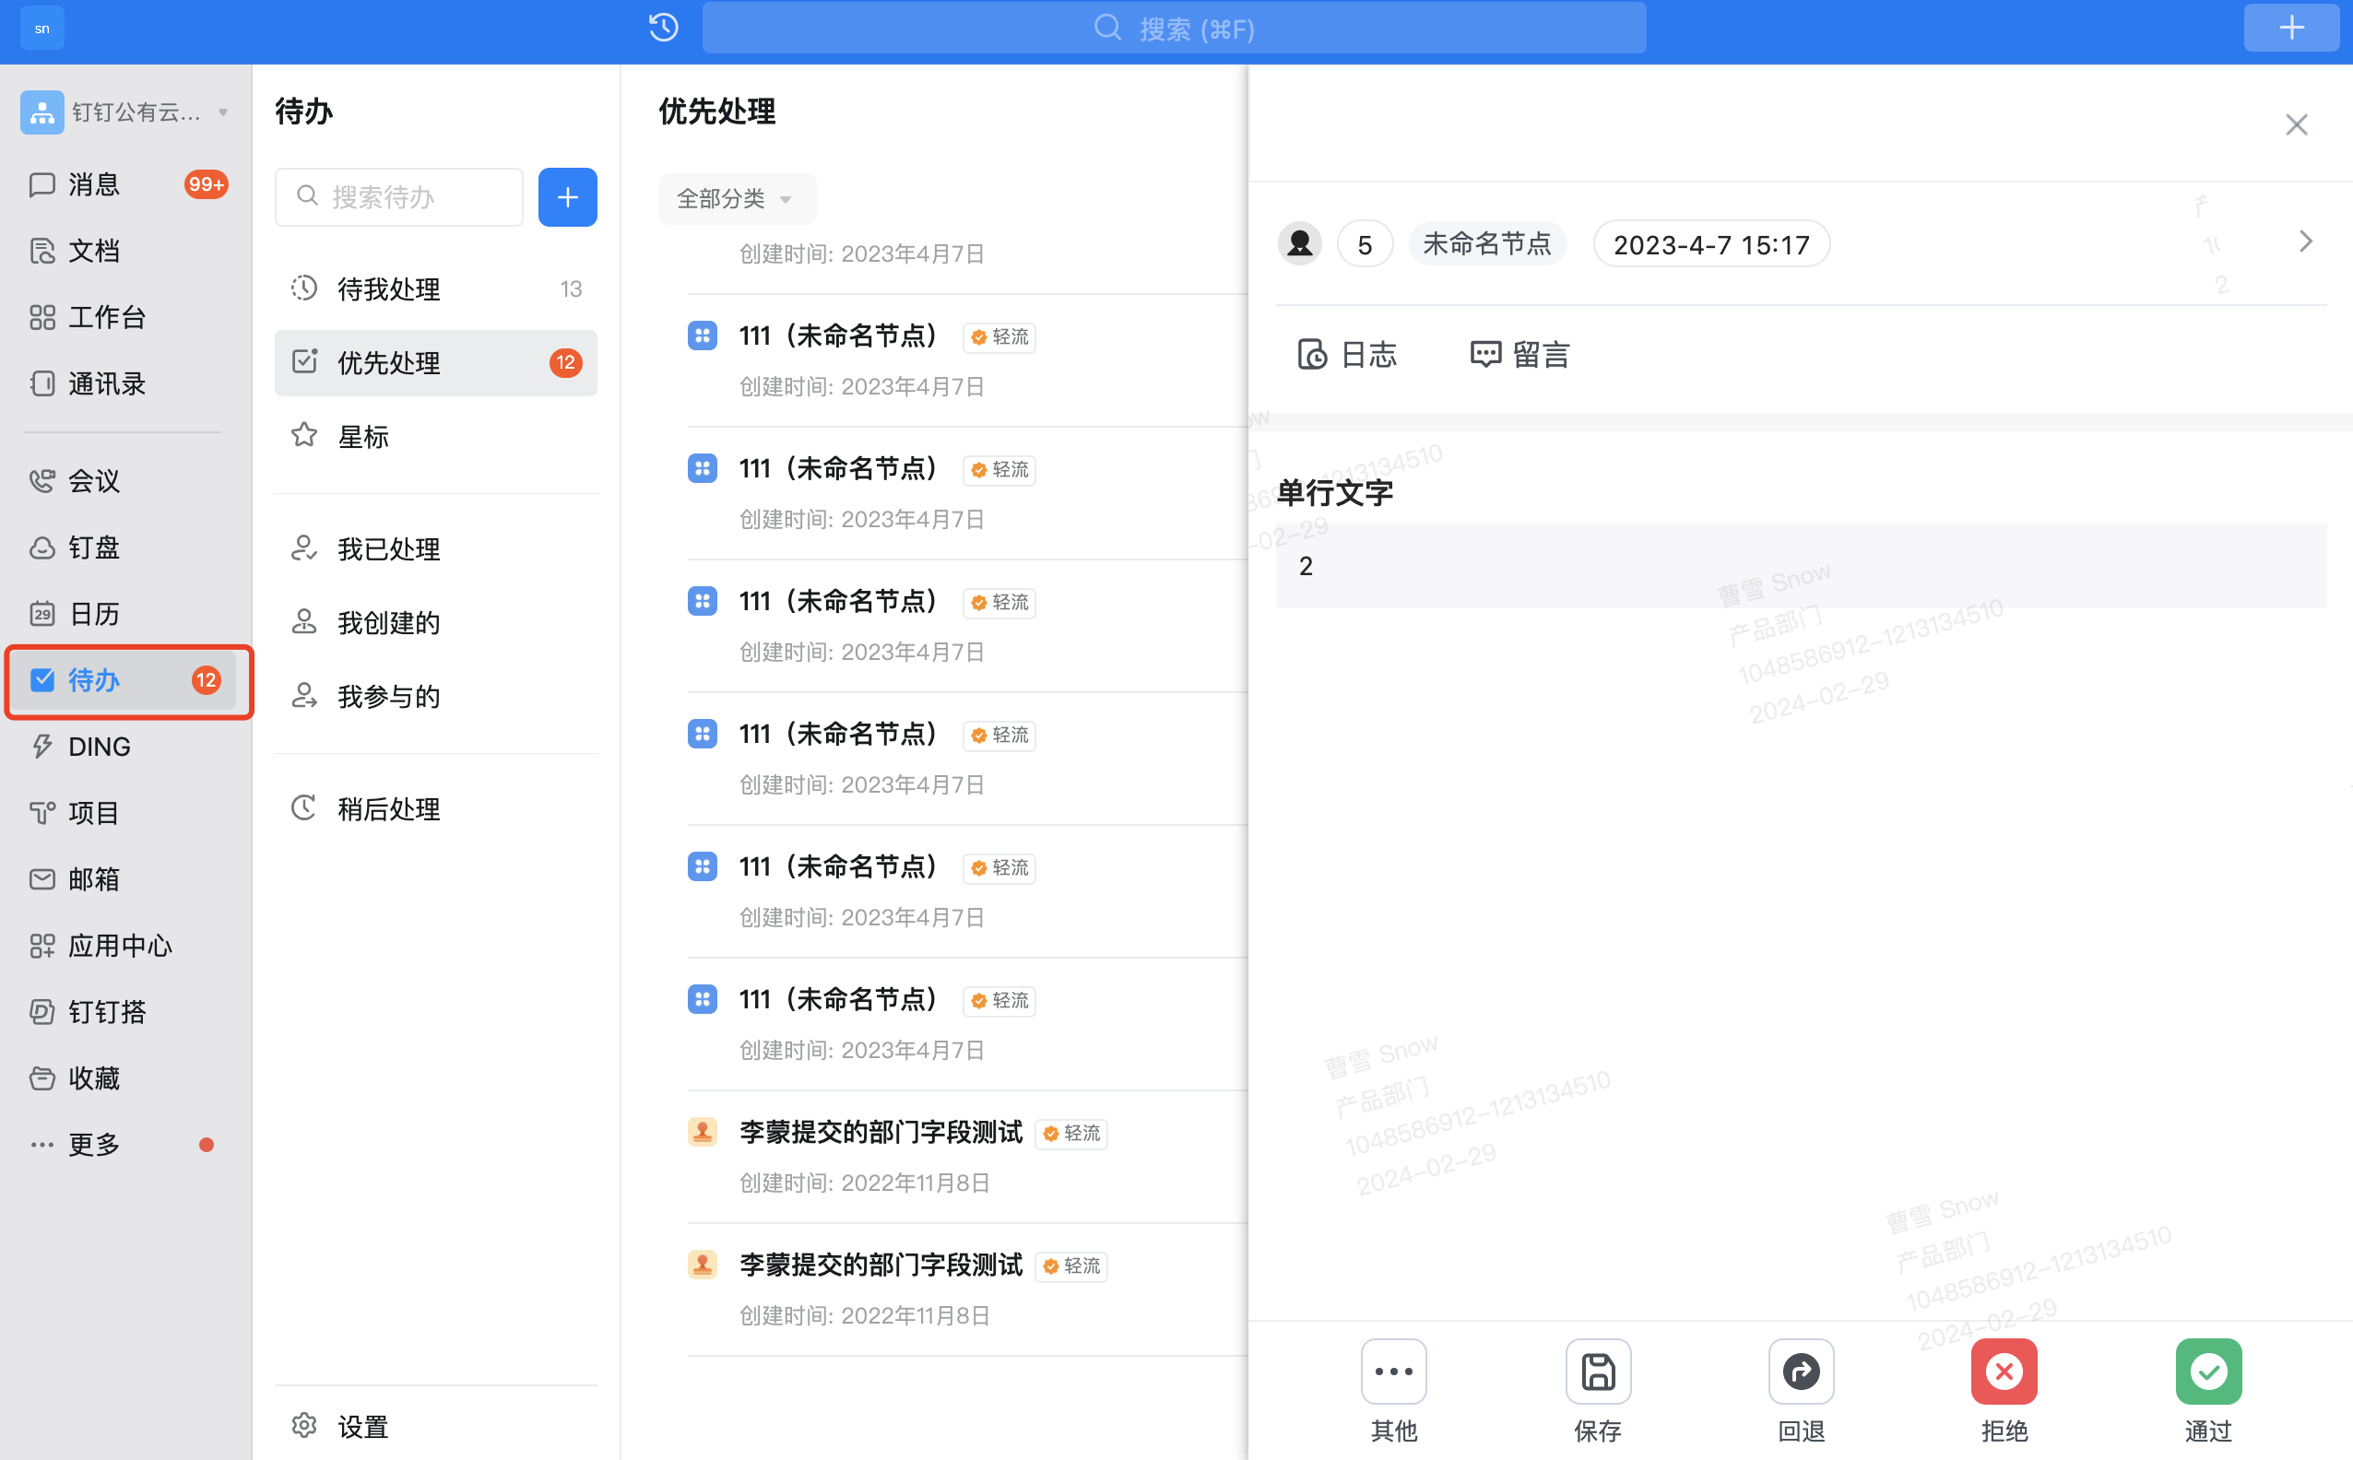Open 通讯录 contacts in the sidebar
The height and width of the screenshot is (1460, 2353).
click(x=125, y=384)
